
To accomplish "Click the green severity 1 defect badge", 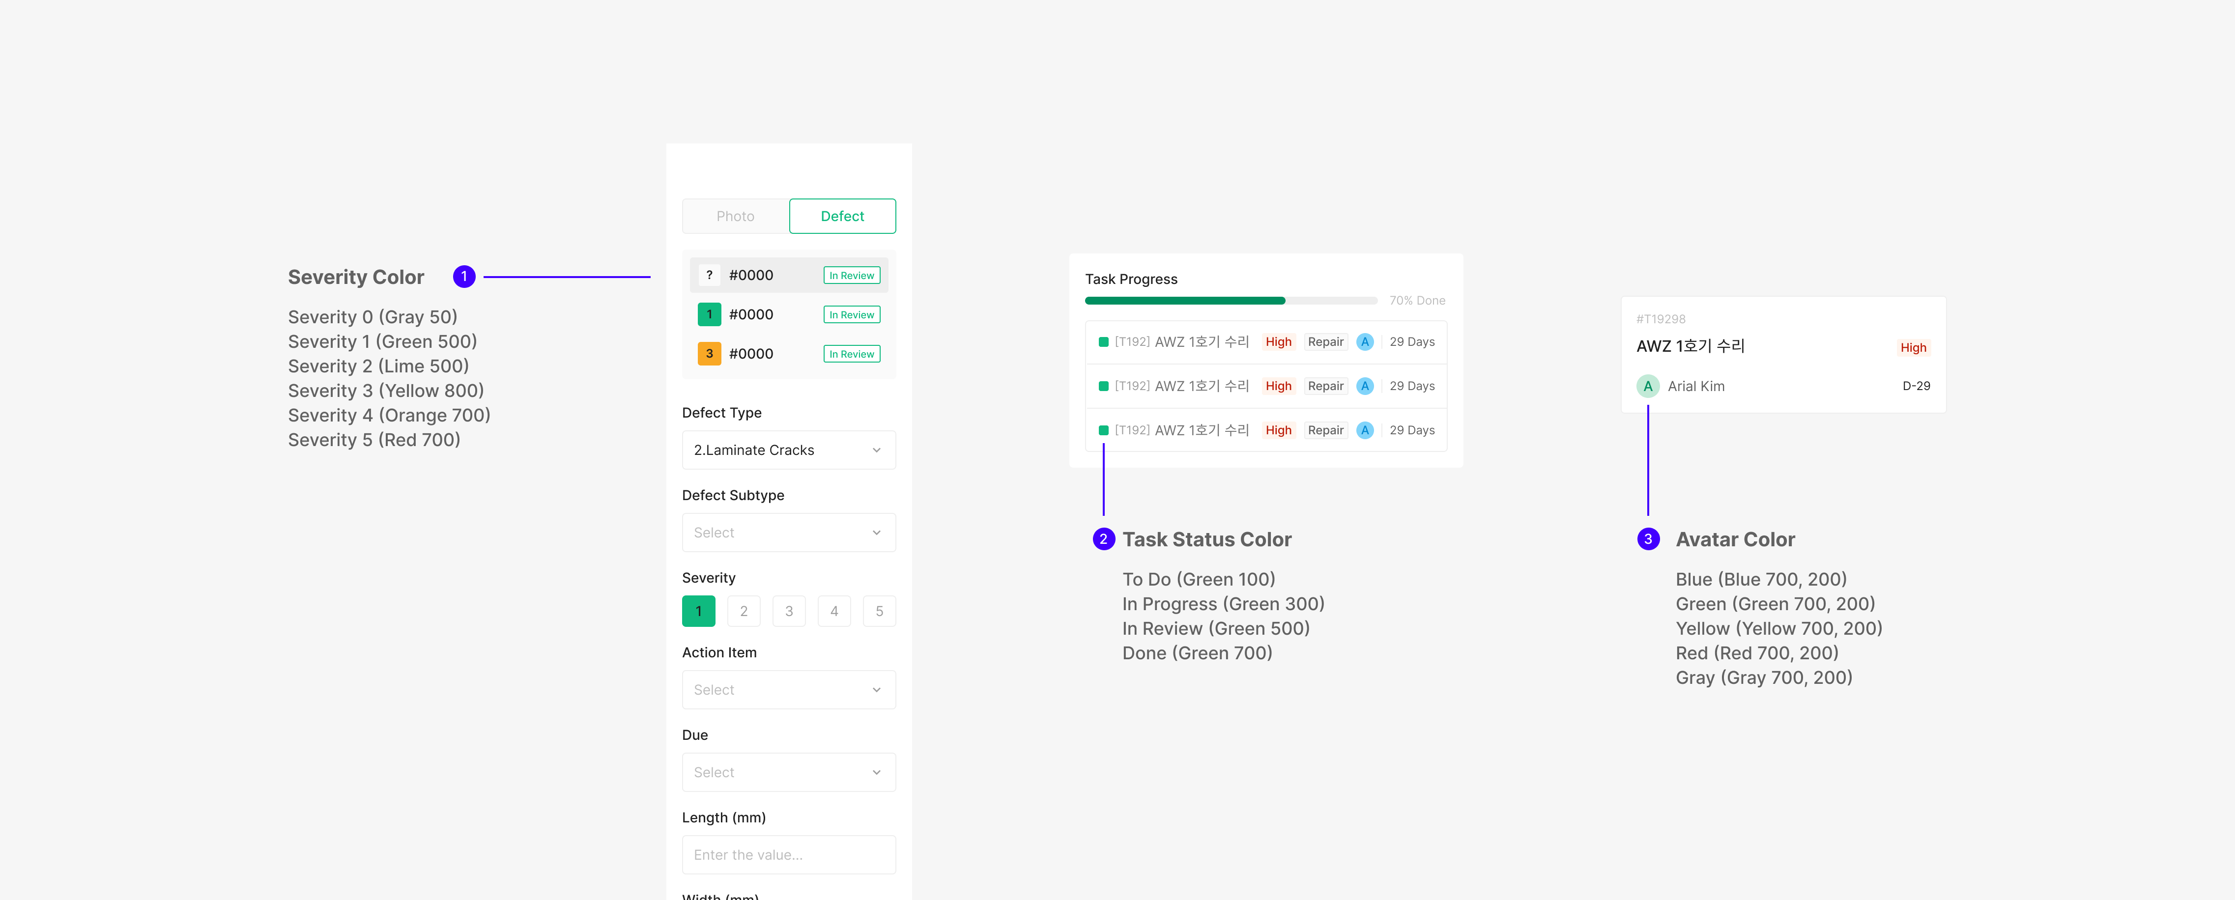I will tap(709, 314).
